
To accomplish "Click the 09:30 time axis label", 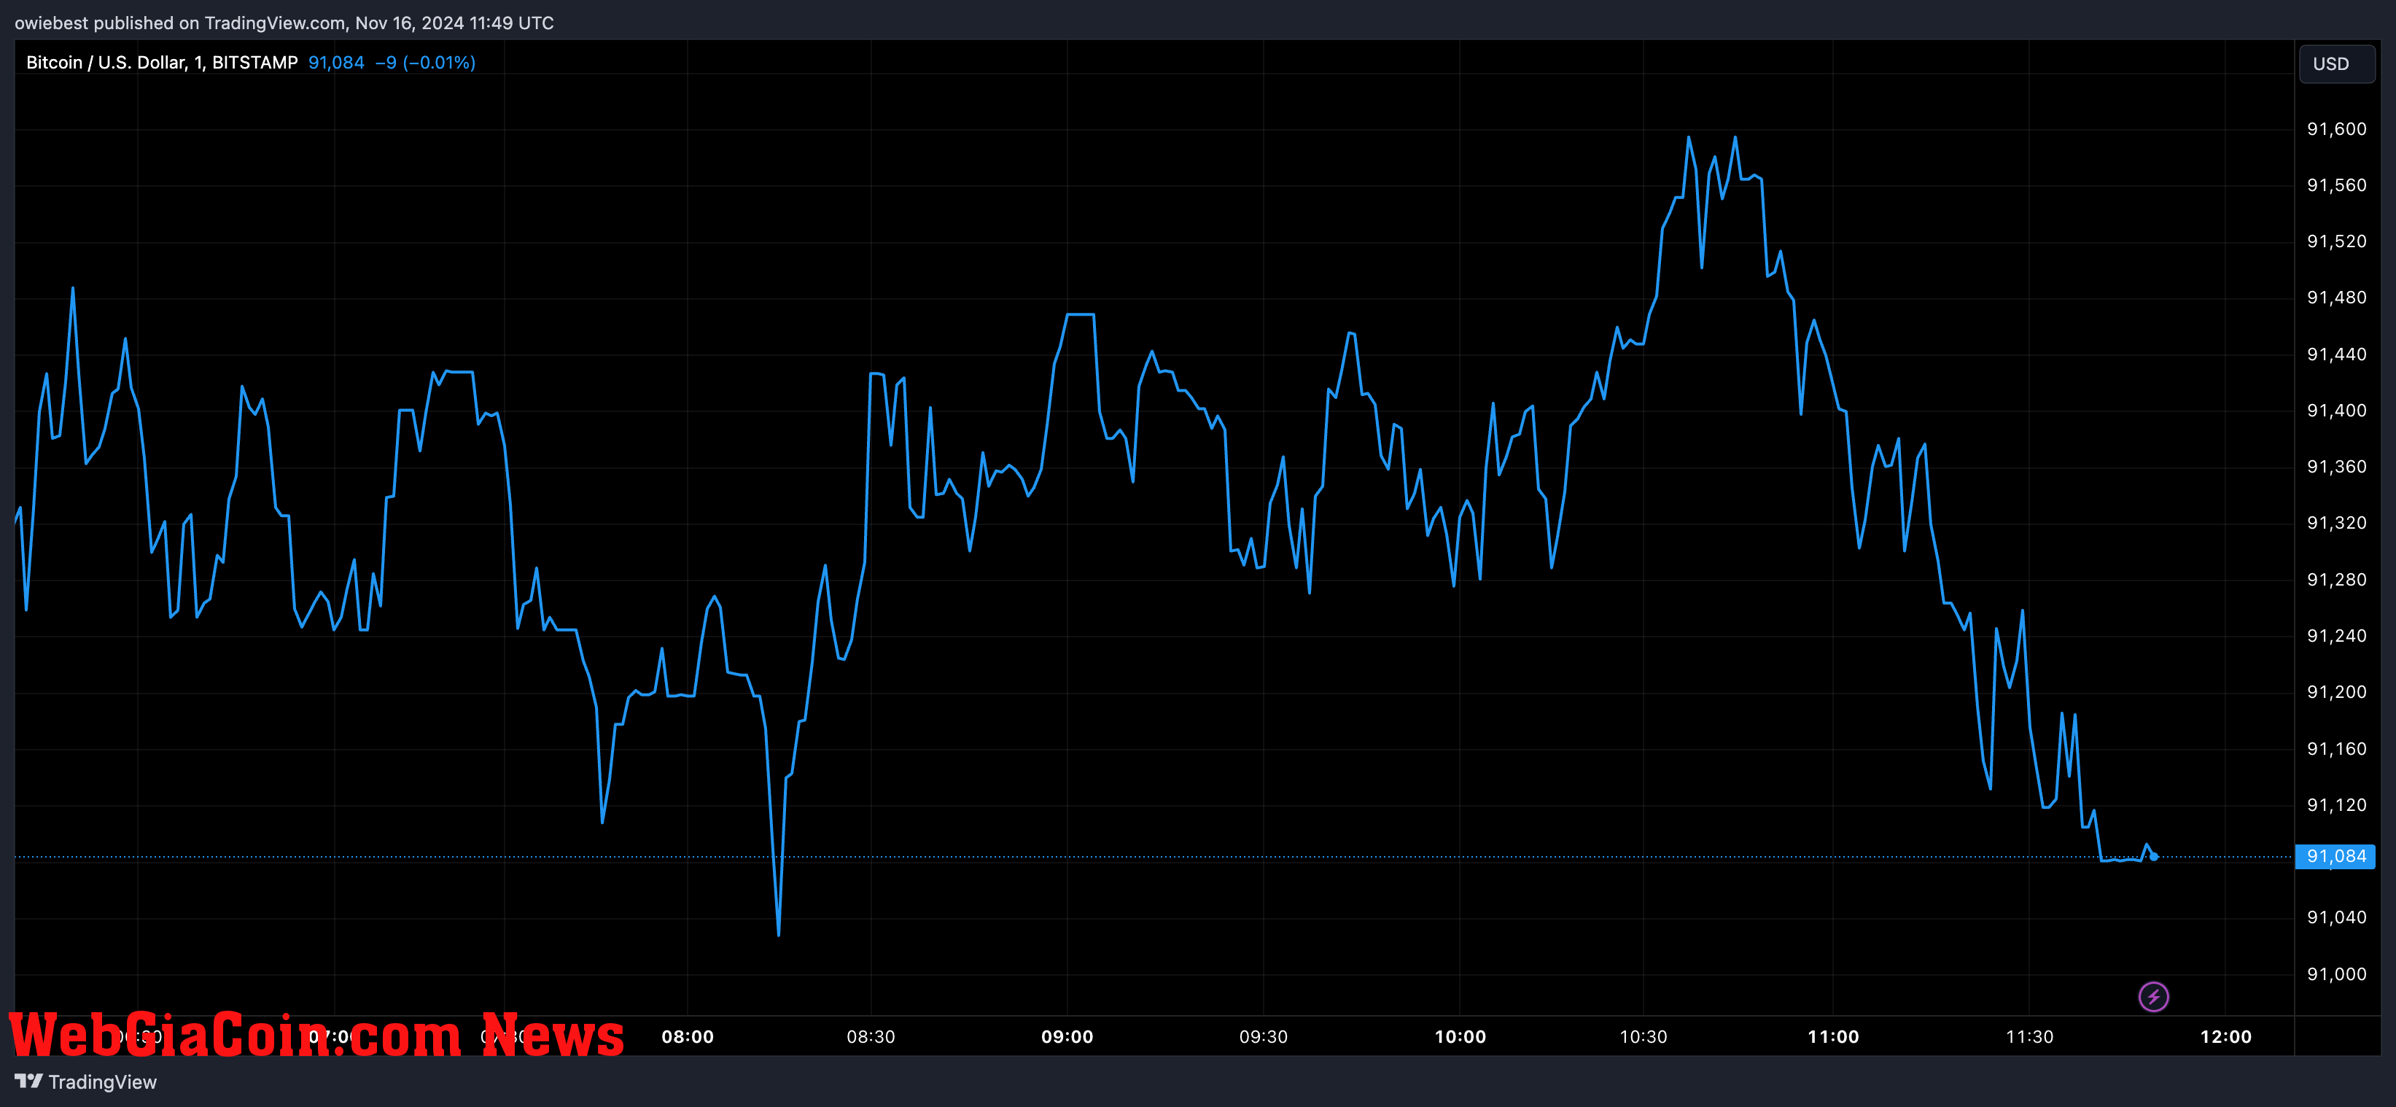I will [1263, 1036].
